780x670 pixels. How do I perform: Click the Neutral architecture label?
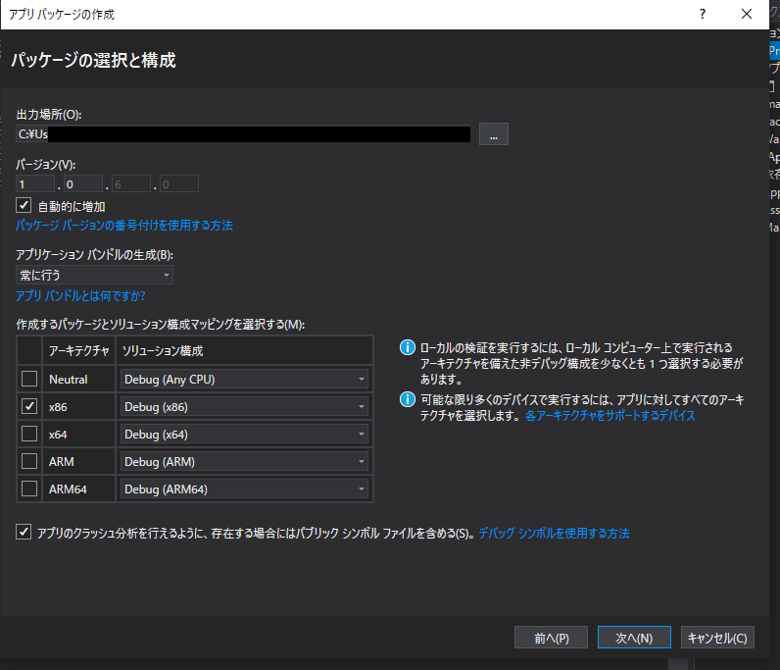click(69, 380)
